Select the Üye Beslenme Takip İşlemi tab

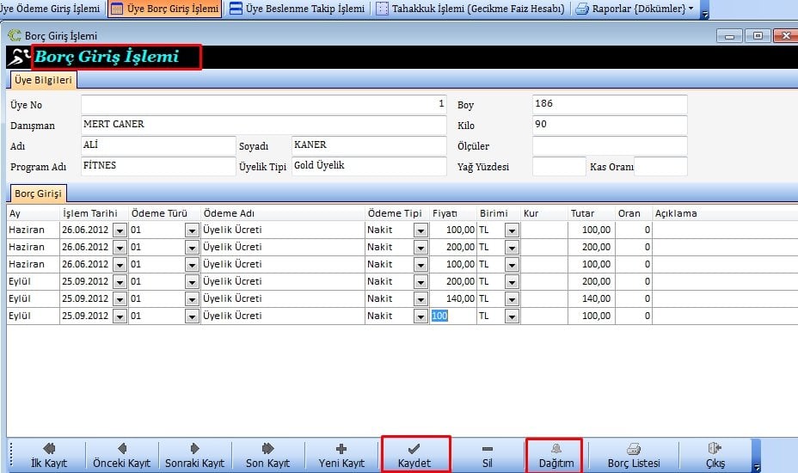pyautogui.click(x=298, y=9)
